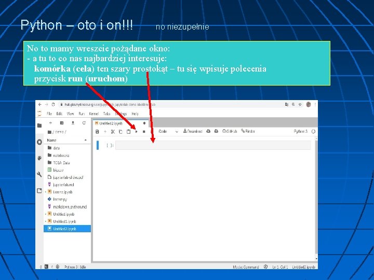Image resolution: width=374 pixels, height=280 pixels.
Task: Upload files with the upload icon
Action: pyautogui.click(x=73, y=123)
